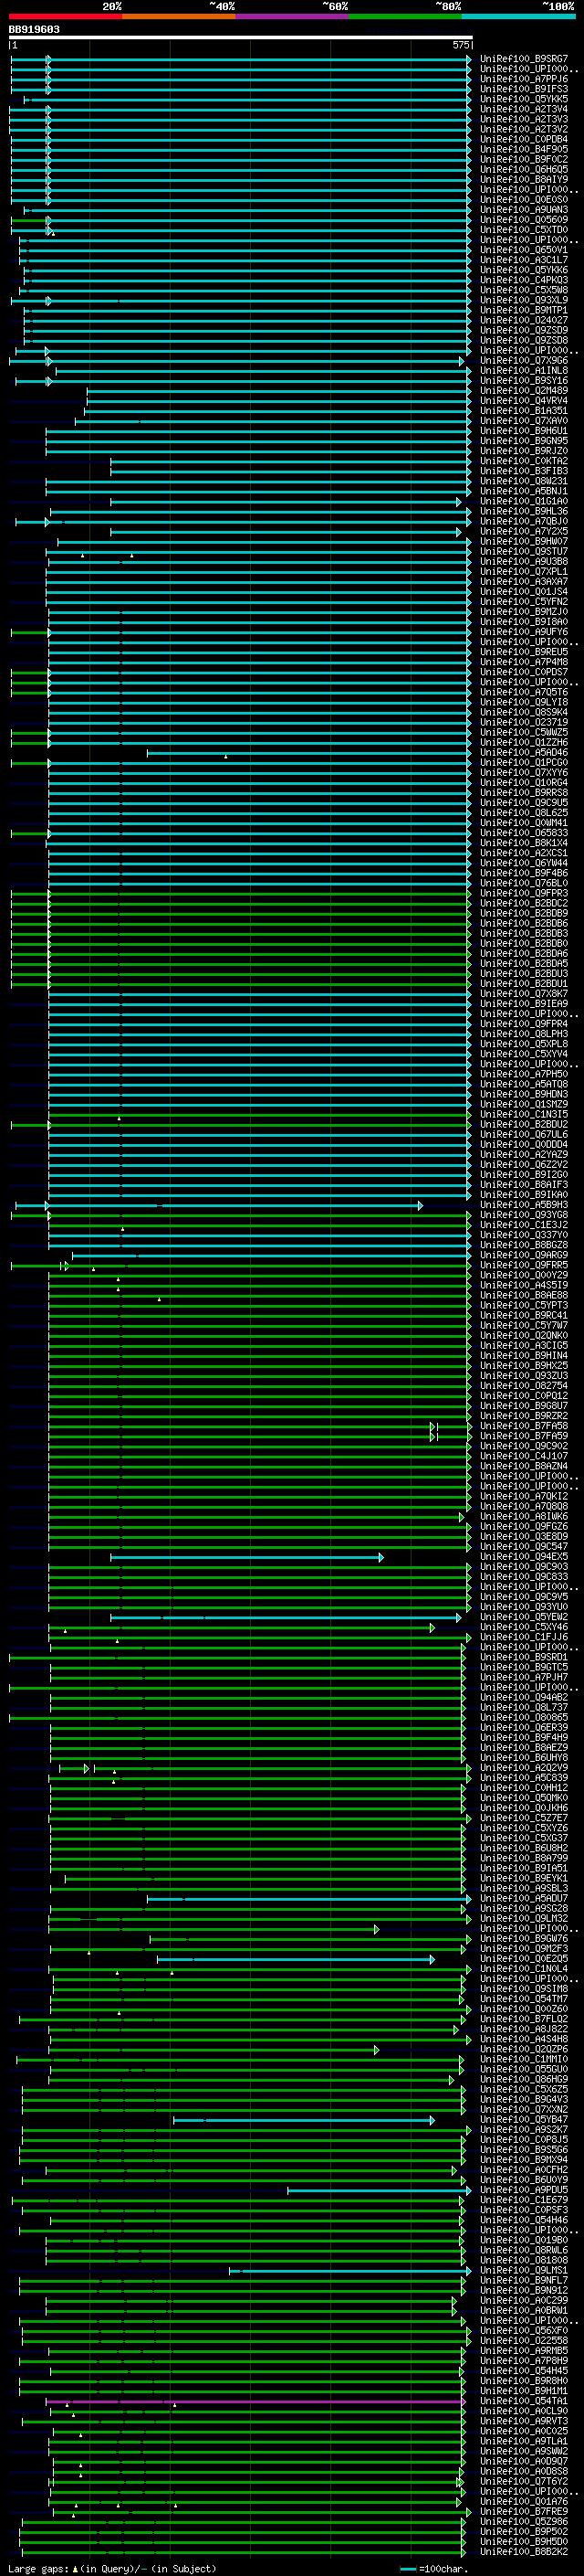The height and width of the screenshot is (2576, 584).
Task: Select UniRef100_Q337Y0 label
Action: tap(524, 1234)
